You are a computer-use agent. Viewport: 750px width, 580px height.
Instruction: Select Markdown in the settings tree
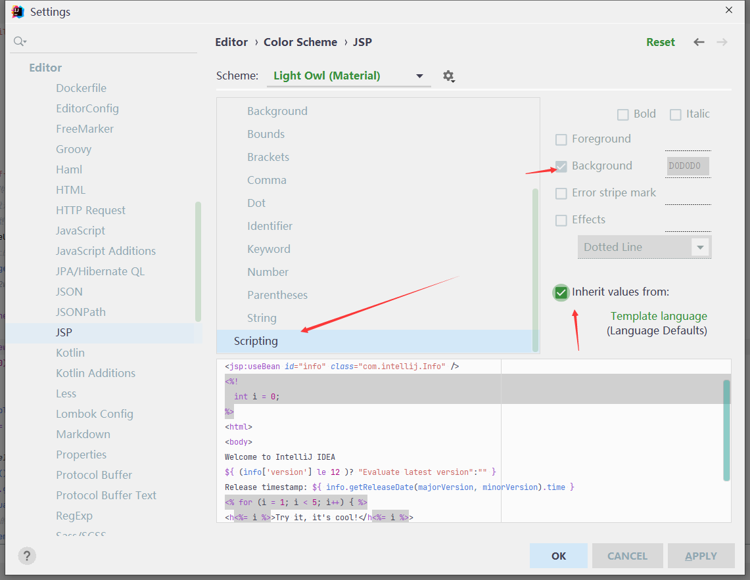point(83,434)
